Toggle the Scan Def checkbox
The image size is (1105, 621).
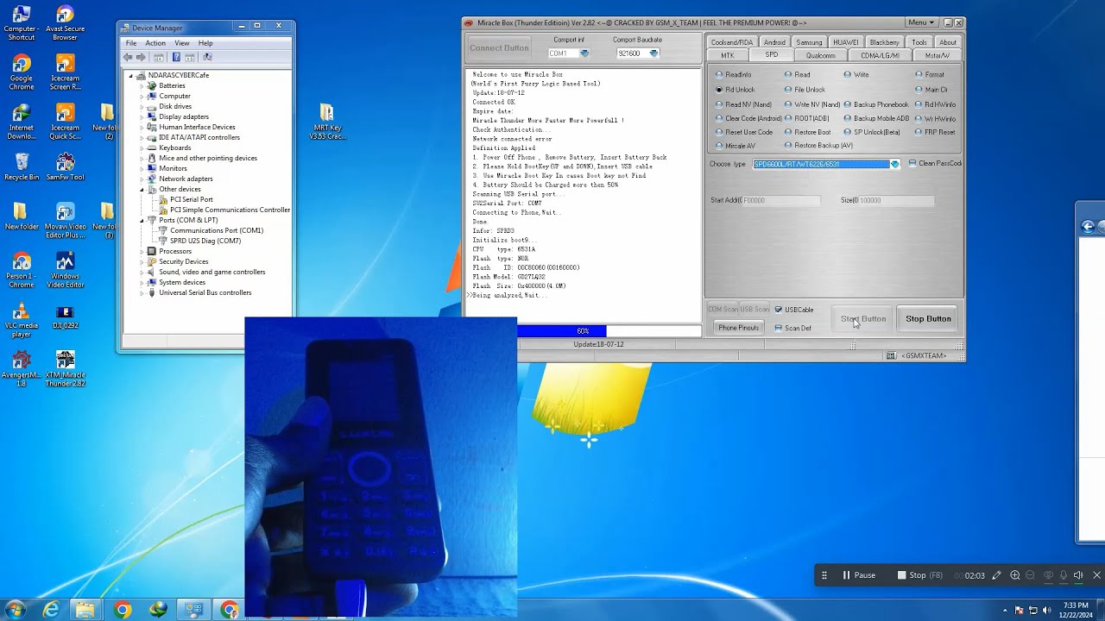pos(793,329)
